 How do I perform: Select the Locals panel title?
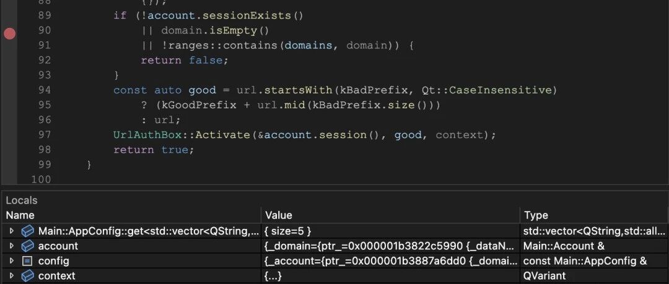pos(21,200)
